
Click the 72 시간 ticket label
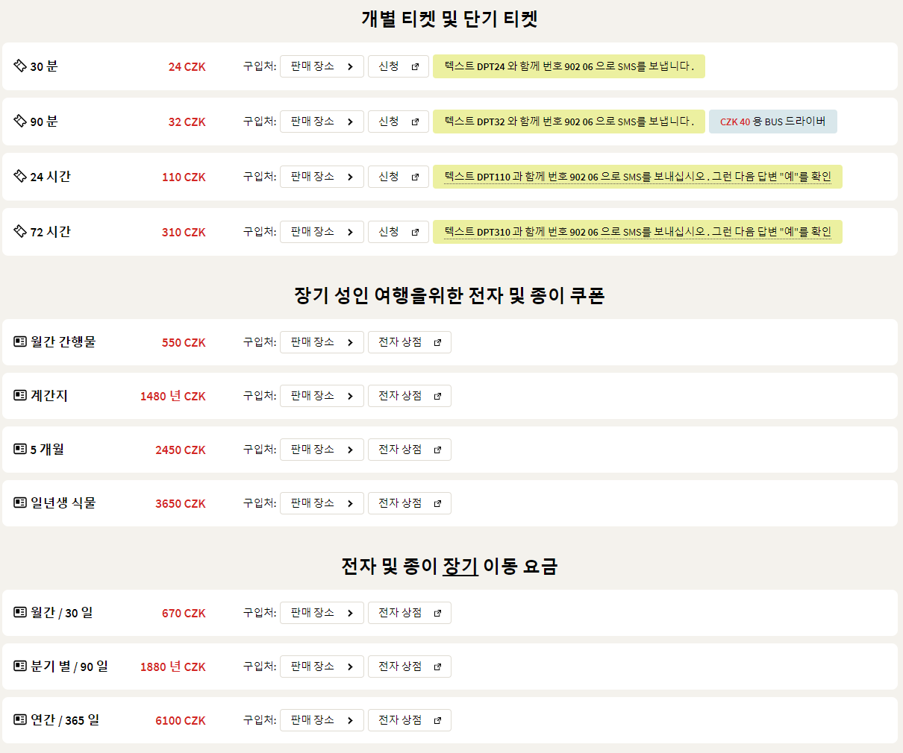click(50, 232)
